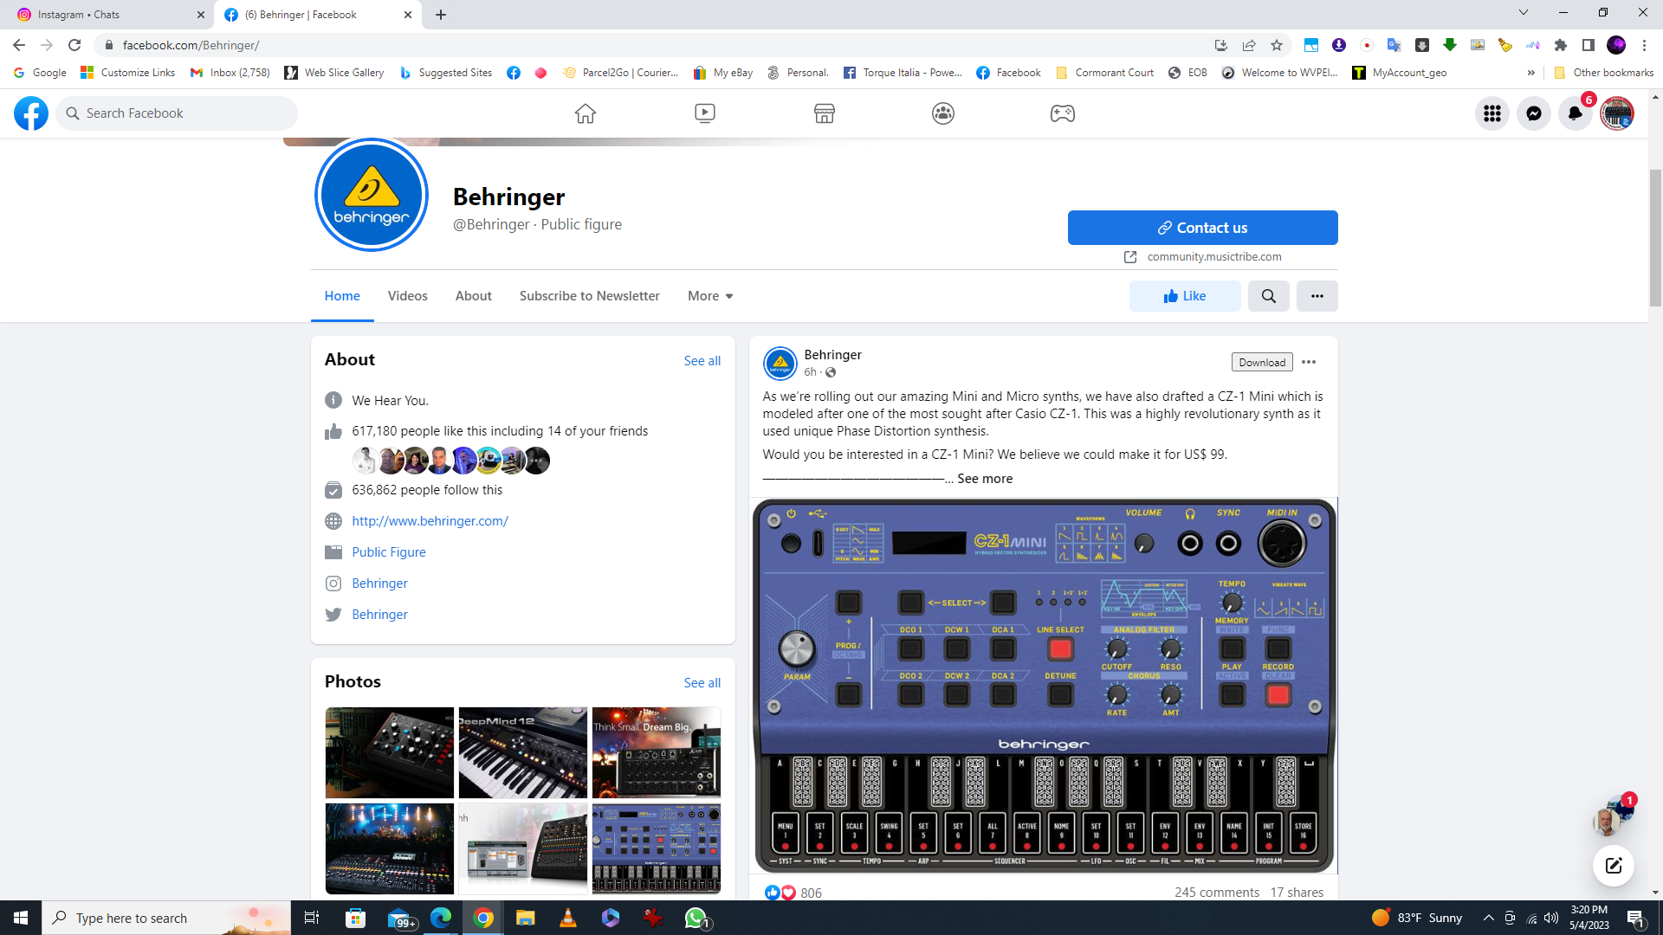
Task: Open a new browser tab
Action: click(441, 15)
